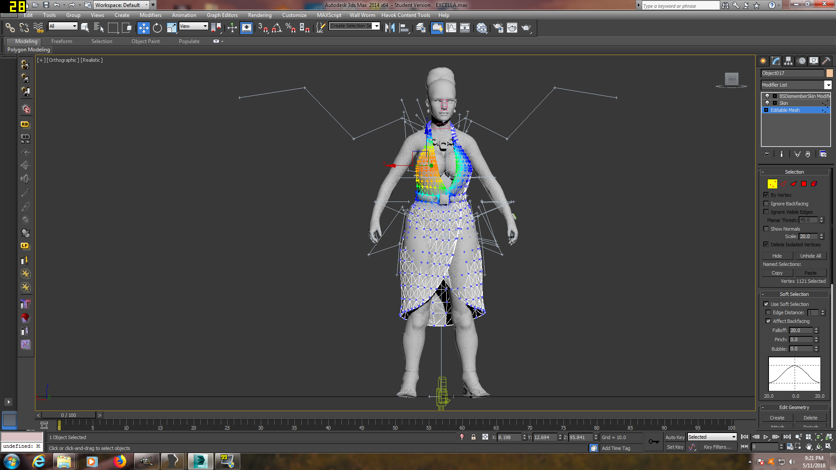The height and width of the screenshot is (470, 836).
Task: Click the object color swatch
Action: click(829, 73)
